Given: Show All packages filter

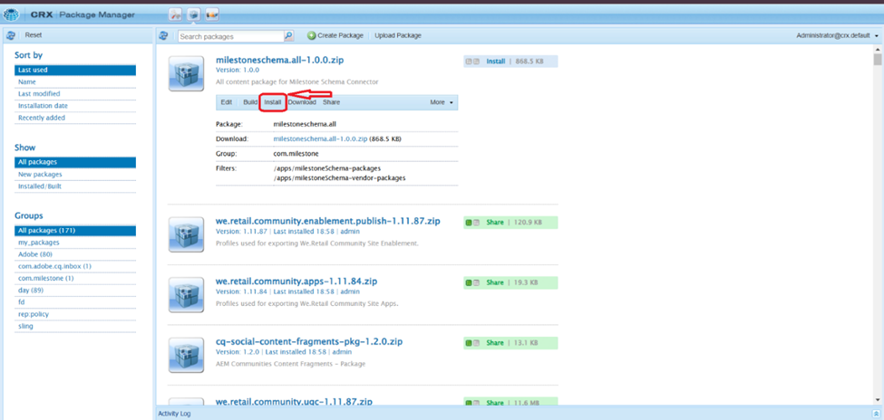Looking at the screenshot, I should click(75, 162).
